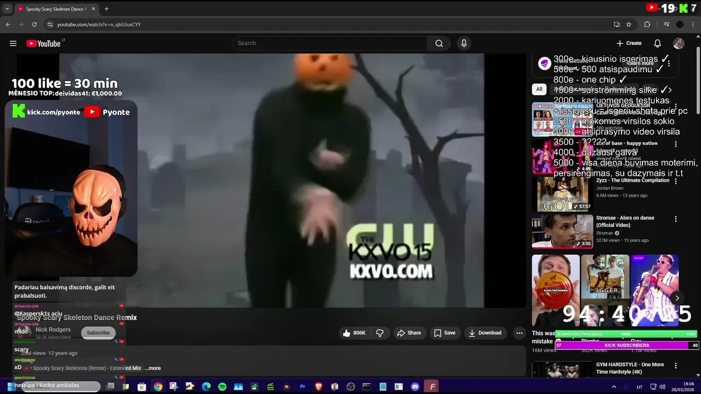Open the browser extensions puzzle icon
701x394 pixels.
647,24
